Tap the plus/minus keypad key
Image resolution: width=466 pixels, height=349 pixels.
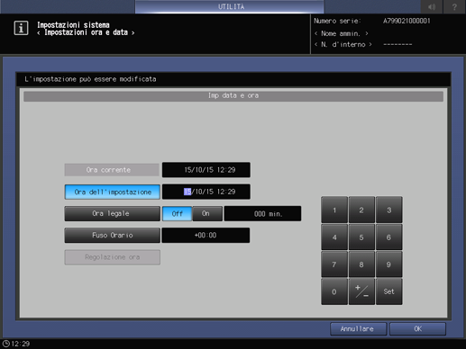(x=361, y=291)
